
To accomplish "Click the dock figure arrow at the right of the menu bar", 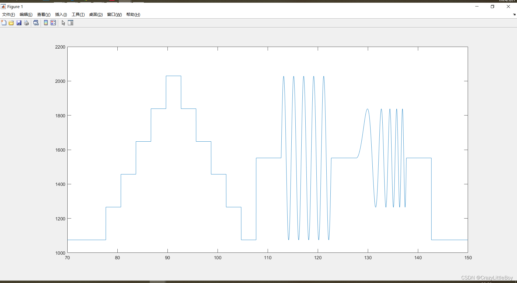I will [x=514, y=15].
